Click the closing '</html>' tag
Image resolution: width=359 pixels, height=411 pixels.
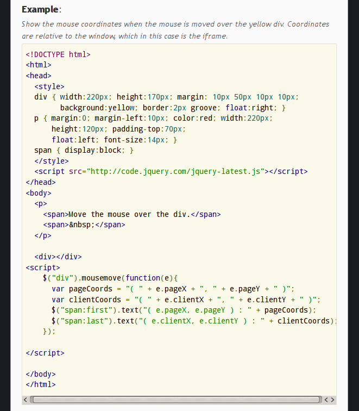41,384
